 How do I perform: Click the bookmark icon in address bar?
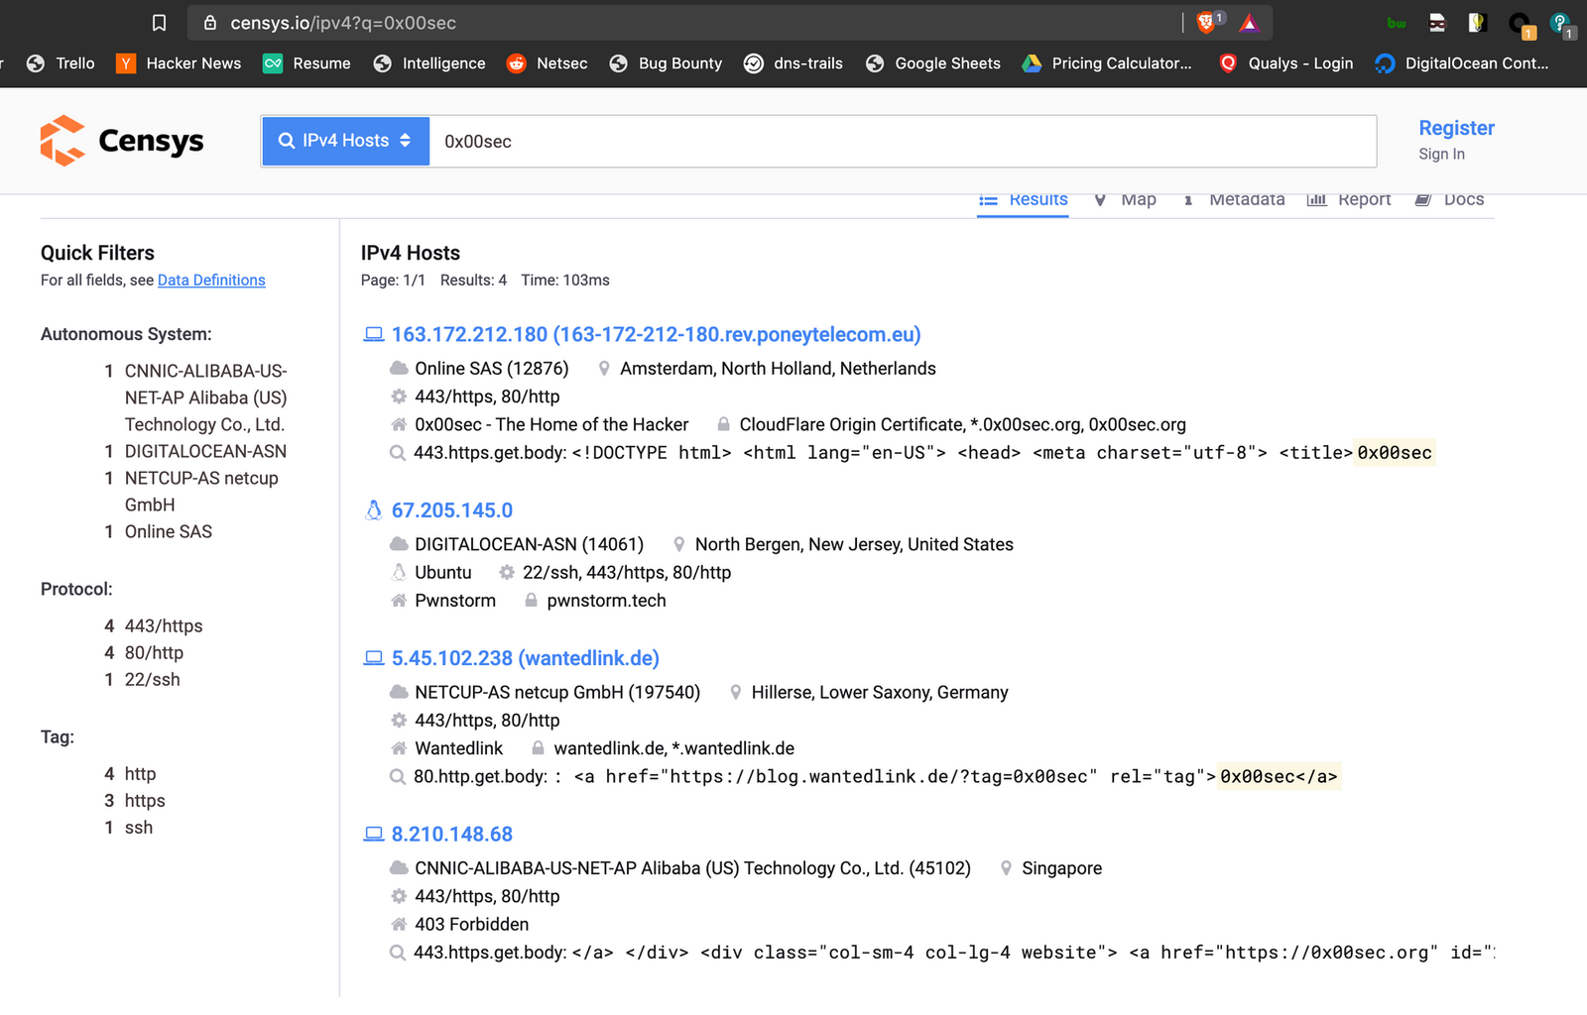(159, 23)
